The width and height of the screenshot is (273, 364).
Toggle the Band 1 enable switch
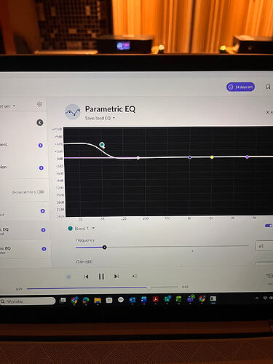pos(269,226)
